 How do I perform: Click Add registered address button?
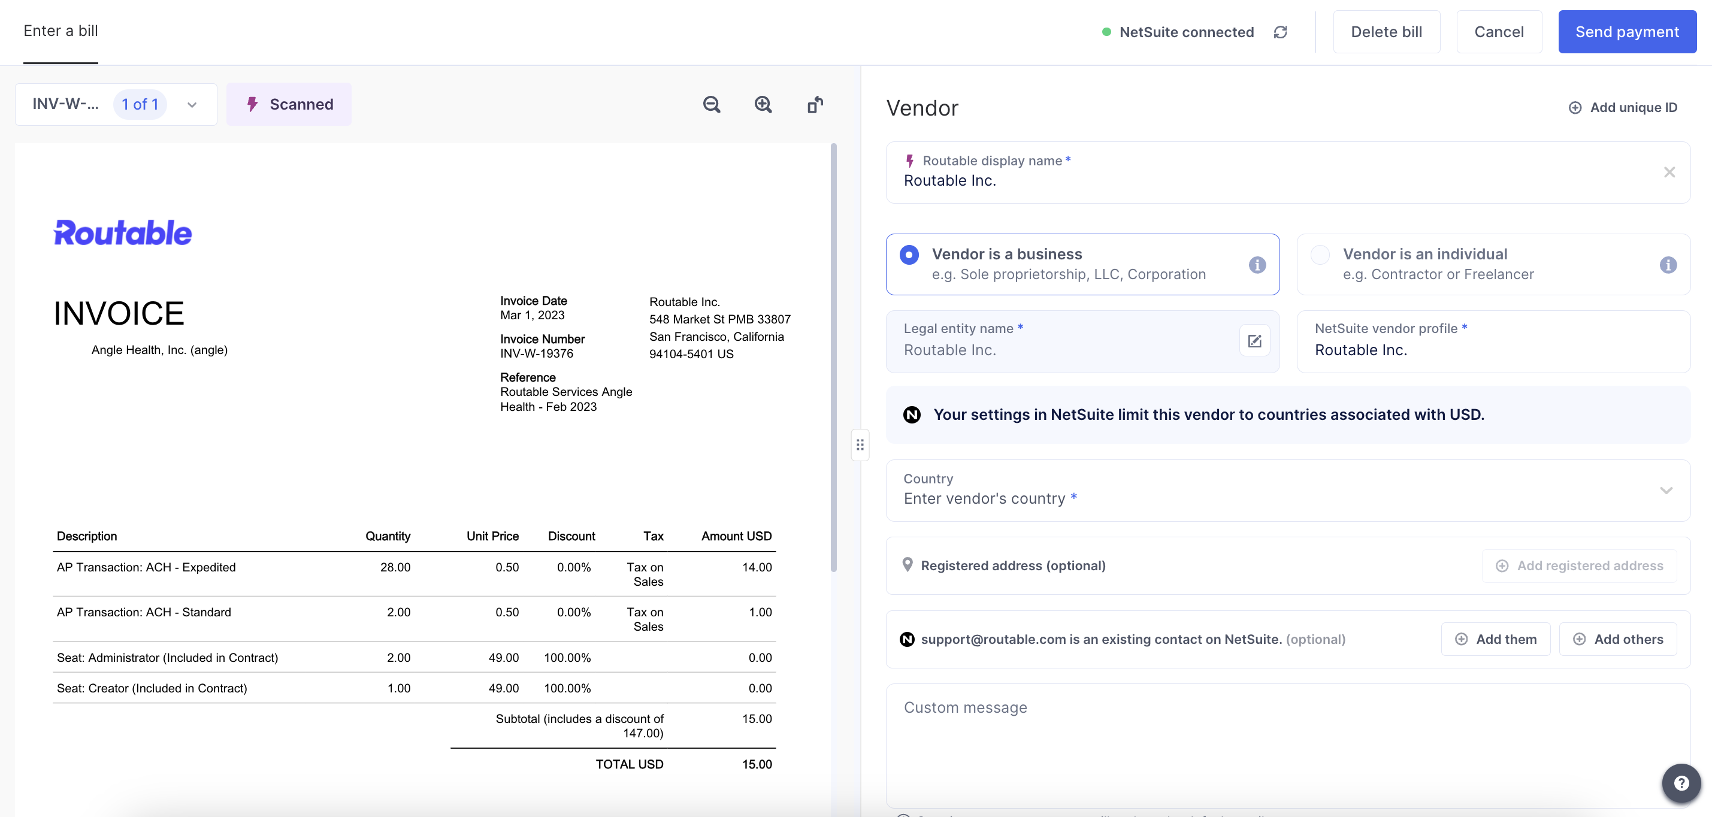coord(1578,565)
